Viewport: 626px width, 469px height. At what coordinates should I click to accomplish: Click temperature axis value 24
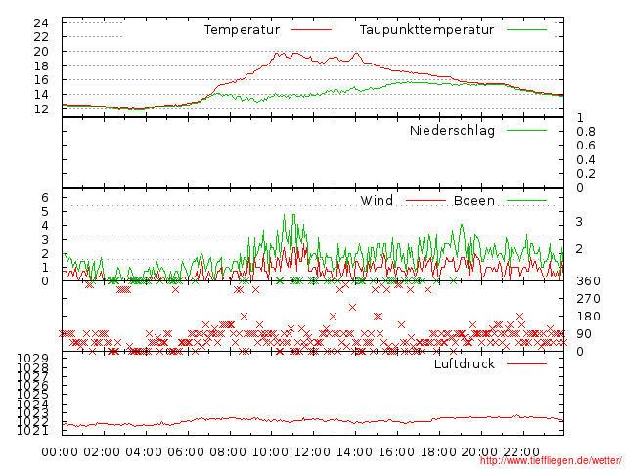pos(41,23)
